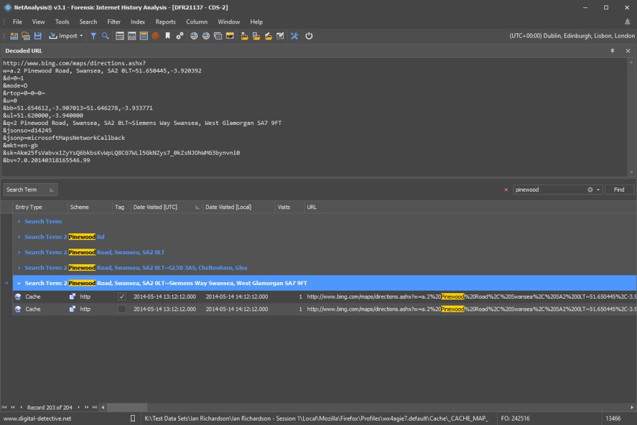This screenshot has height=425, width=637.
Task: Click the browser icon on first Cache row
Action: click(x=18, y=296)
